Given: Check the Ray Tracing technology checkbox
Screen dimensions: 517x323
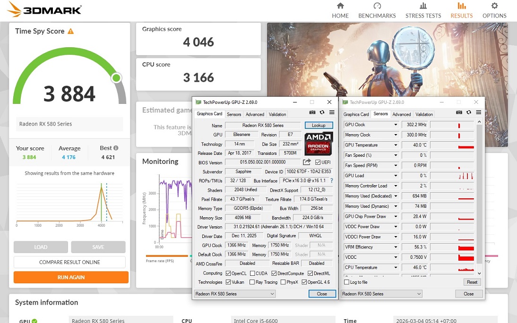Looking at the screenshot, I should (252, 282).
